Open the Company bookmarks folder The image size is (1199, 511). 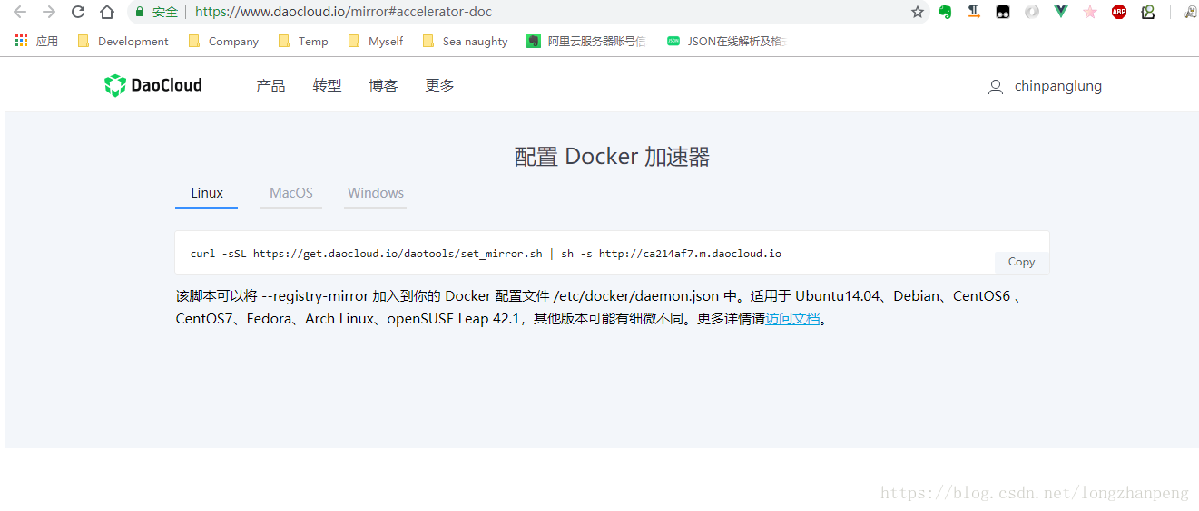[x=223, y=41]
